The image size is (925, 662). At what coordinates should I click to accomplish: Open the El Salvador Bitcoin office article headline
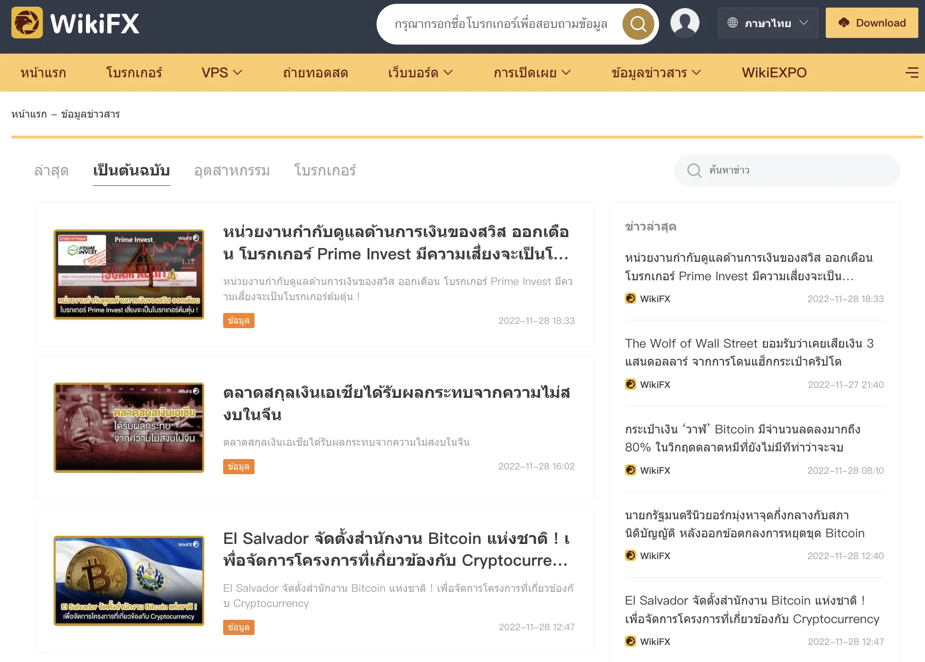pyautogui.click(x=396, y=549)
